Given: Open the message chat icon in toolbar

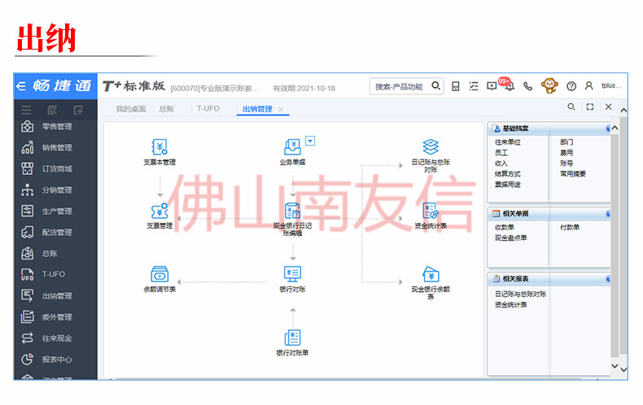Looking at the screenshot, I should [492, 86].
